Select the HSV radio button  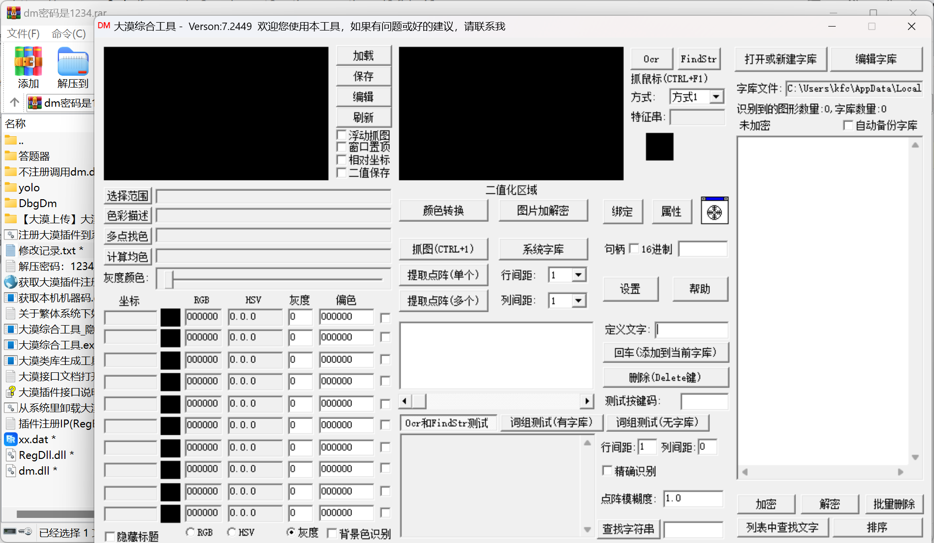232,532
